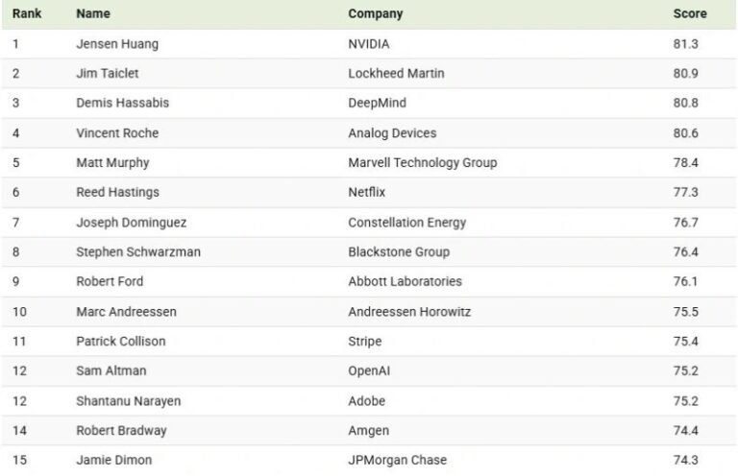Select the Constellation Energy company cell
This screenshot has width=738, height=476.
pyautogui.click(x=407, y=223)
